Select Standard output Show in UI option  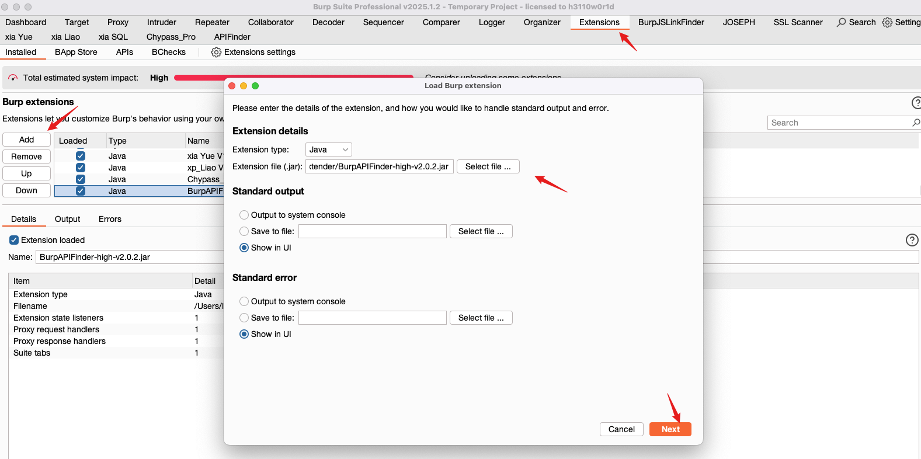[x=244, y=248]
